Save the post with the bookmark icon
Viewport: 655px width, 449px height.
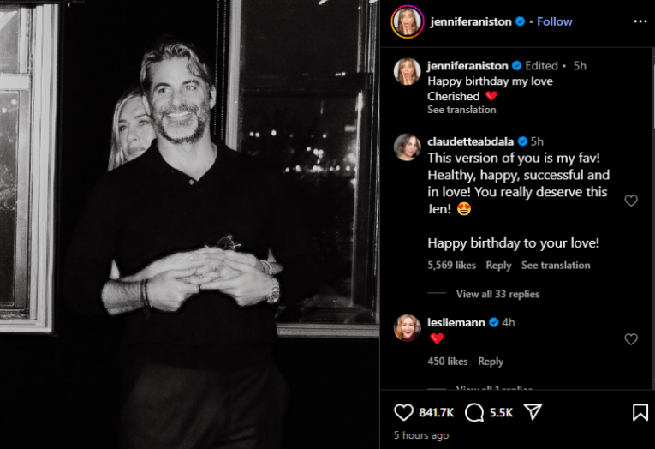pyautogui.click(x=640, y=412)
